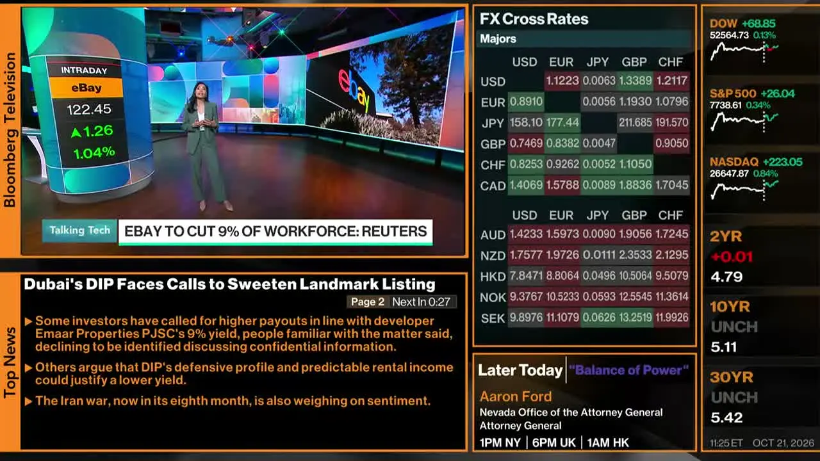Click the Later Today heading
Image resolution: width=820 pixels, height=461 pixels.
point(520,370)
